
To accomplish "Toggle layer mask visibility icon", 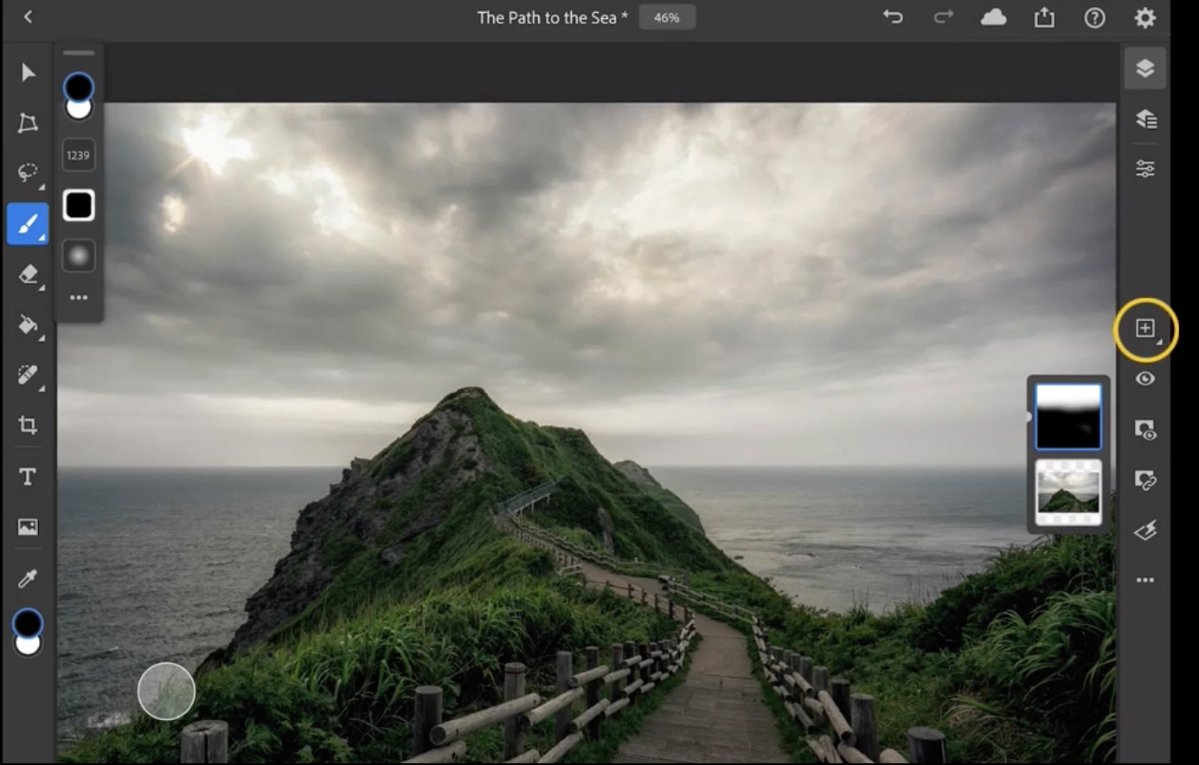I will (1145, 429).
